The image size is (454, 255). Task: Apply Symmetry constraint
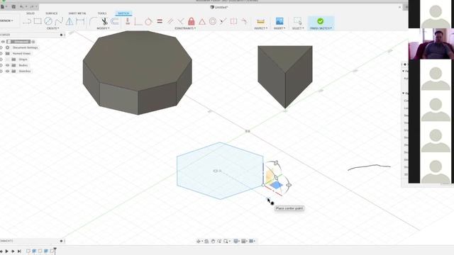[x=233, y=21]
